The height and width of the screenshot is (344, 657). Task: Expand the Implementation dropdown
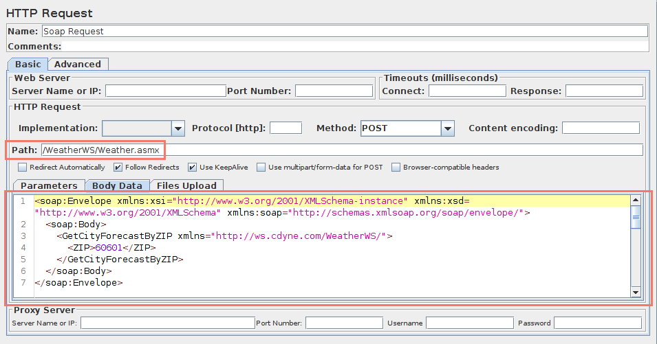point(178,128)
